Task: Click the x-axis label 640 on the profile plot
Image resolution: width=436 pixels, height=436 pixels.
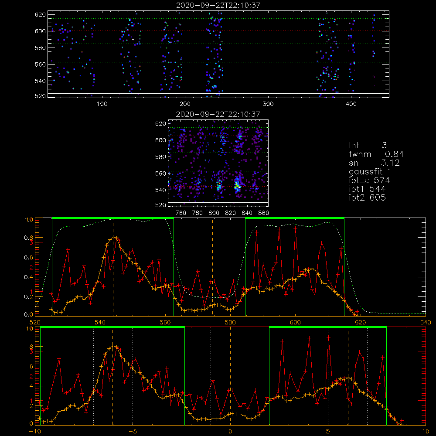Action: pyautogui.click(x=426, y=323)
